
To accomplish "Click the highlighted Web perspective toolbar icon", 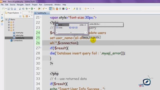I will (x=50, y=9).
